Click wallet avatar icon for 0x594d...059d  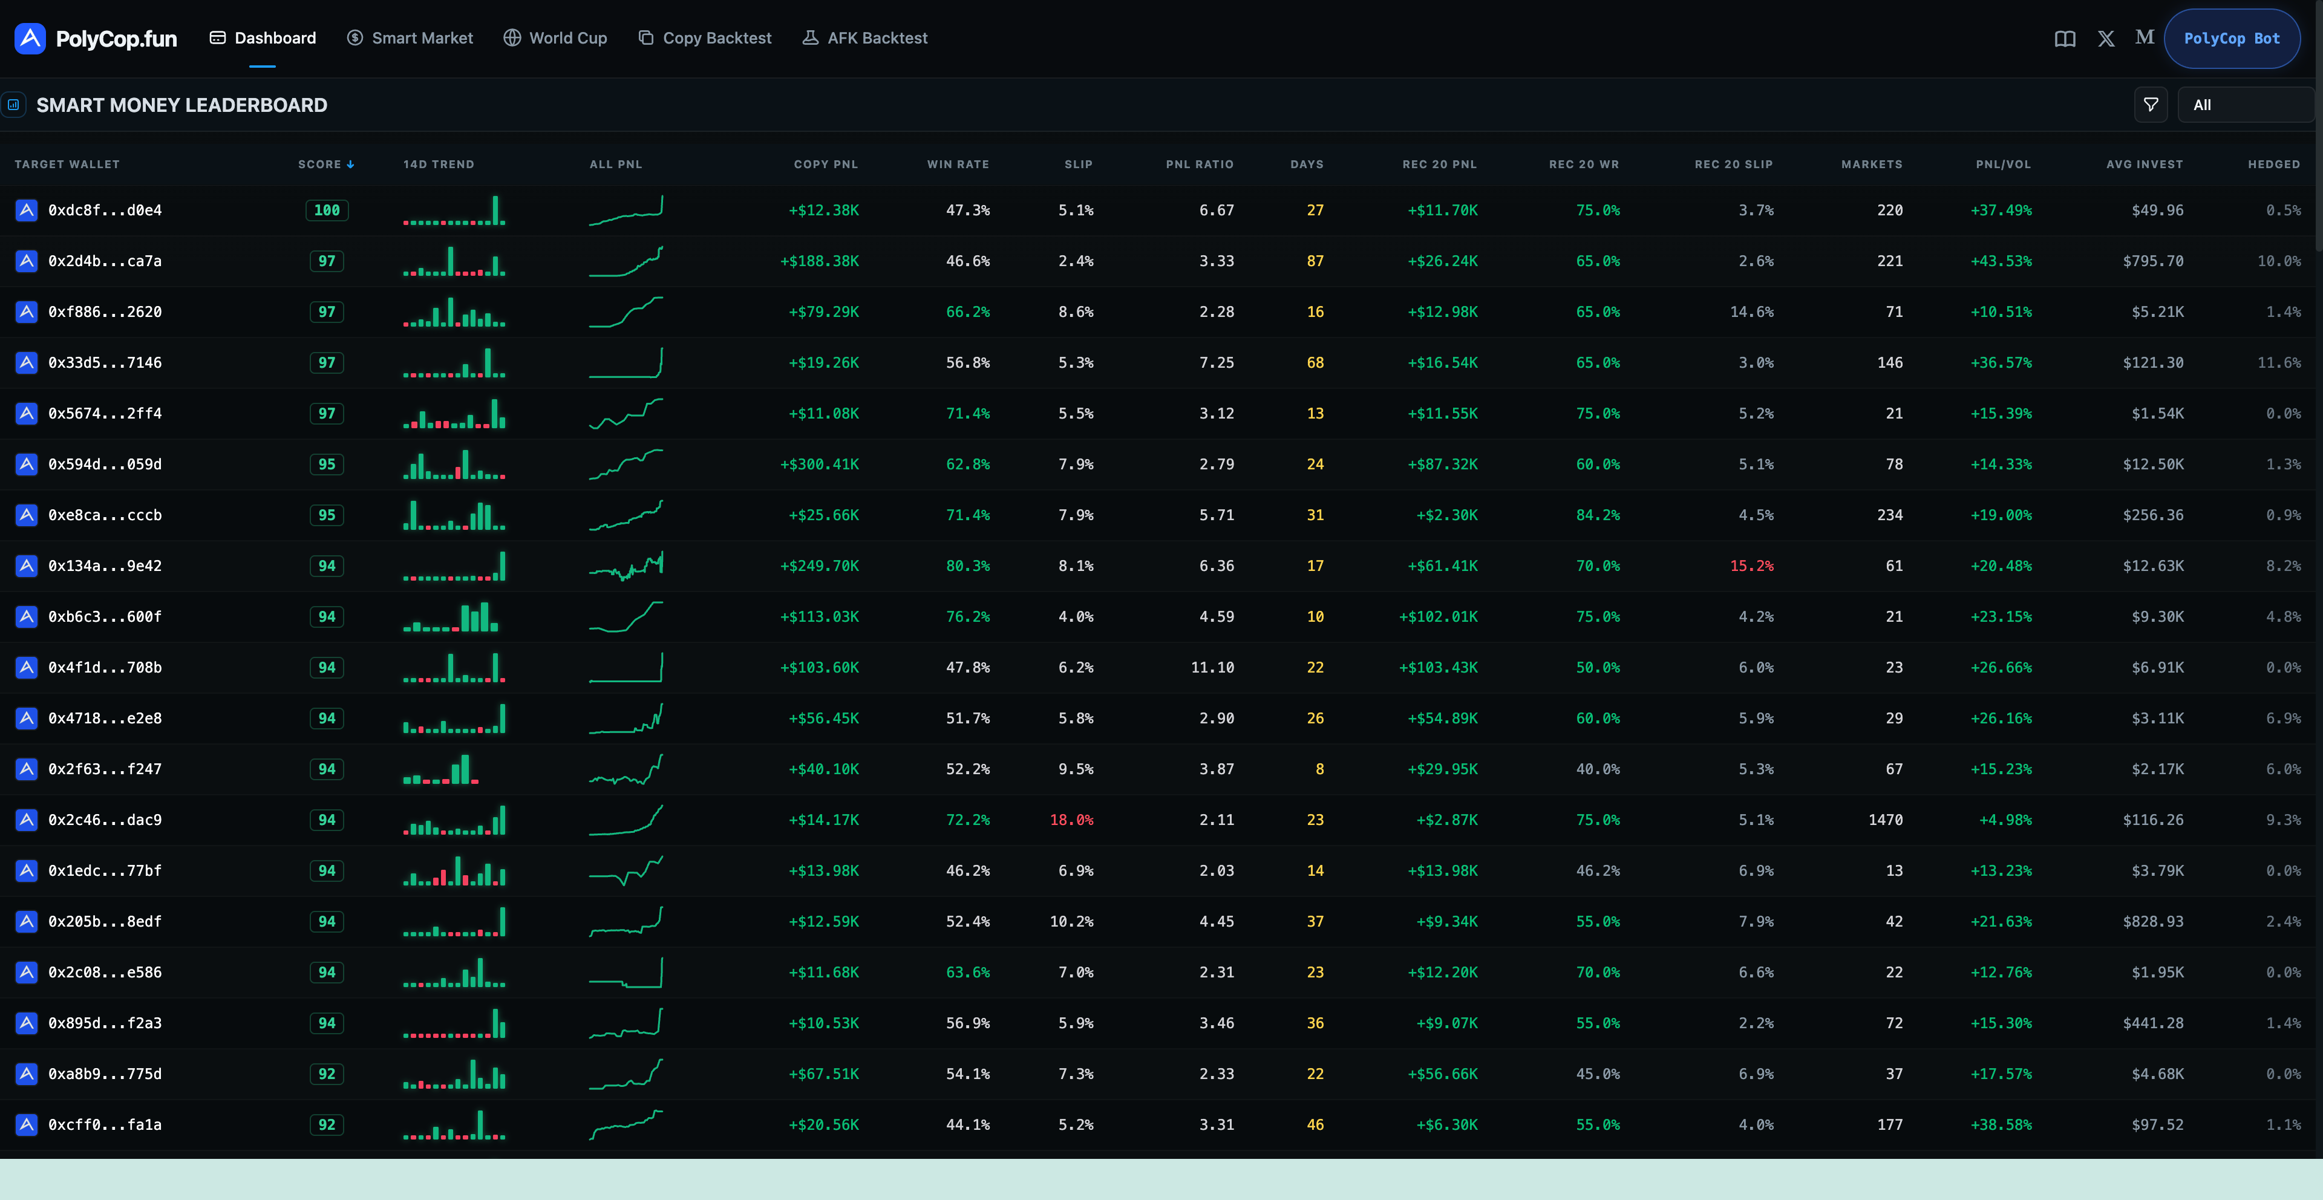pyautogui.click(x=27, y=465)
